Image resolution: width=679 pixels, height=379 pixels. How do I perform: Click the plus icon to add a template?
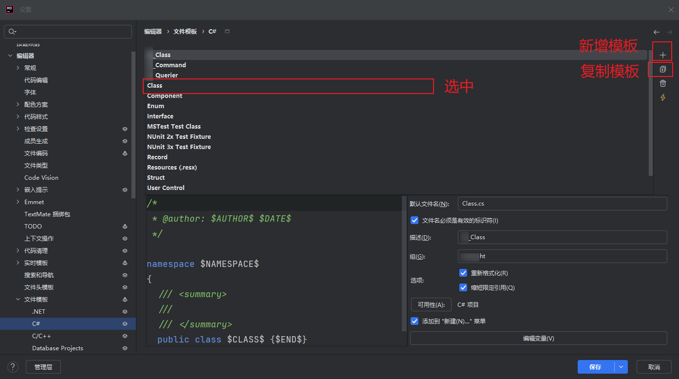[x=662, y=55]
